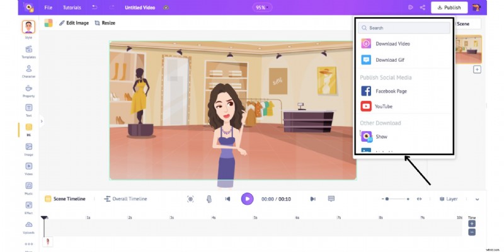Screen dimensions: 504x252
Task: Jump to previous scene
Action: coord(227,199)
